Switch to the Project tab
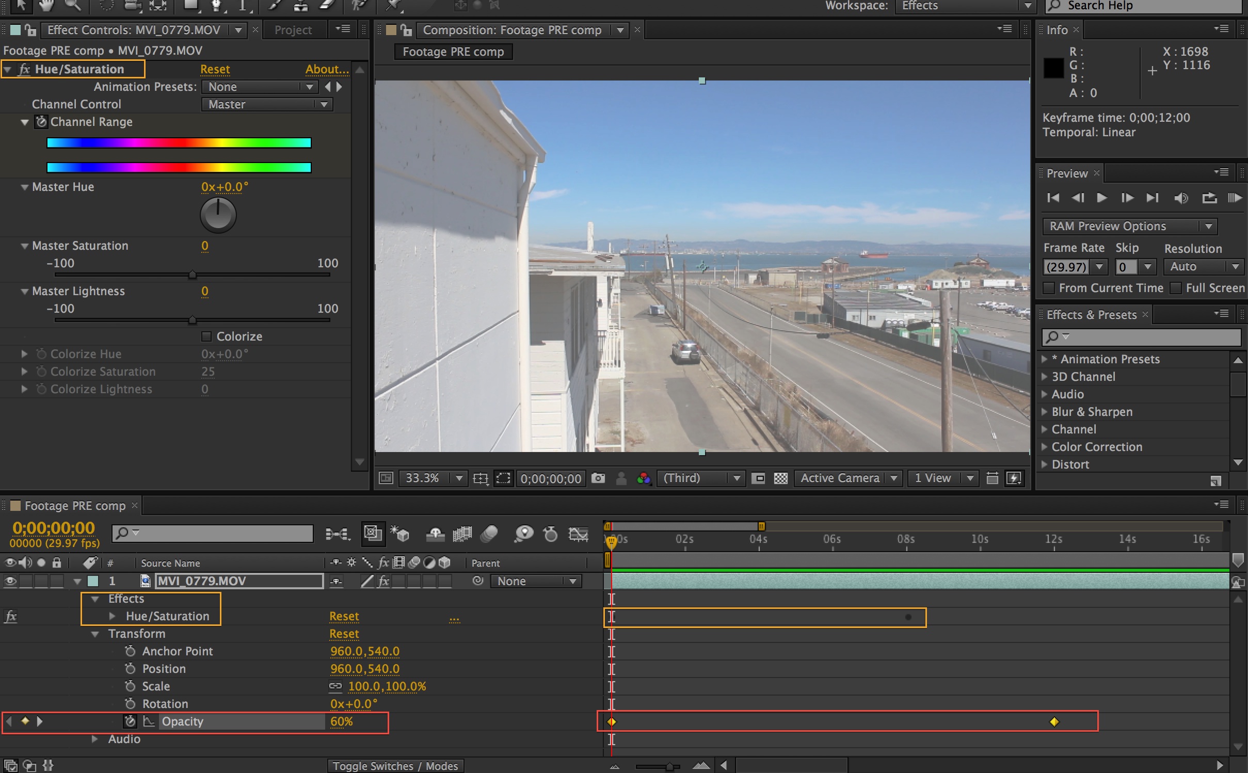The height and width of the screenshot is (773, 1248). pyautogui.click(x=293, y=30)
